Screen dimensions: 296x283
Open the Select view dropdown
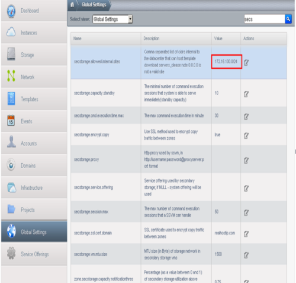tap(112, 19)
